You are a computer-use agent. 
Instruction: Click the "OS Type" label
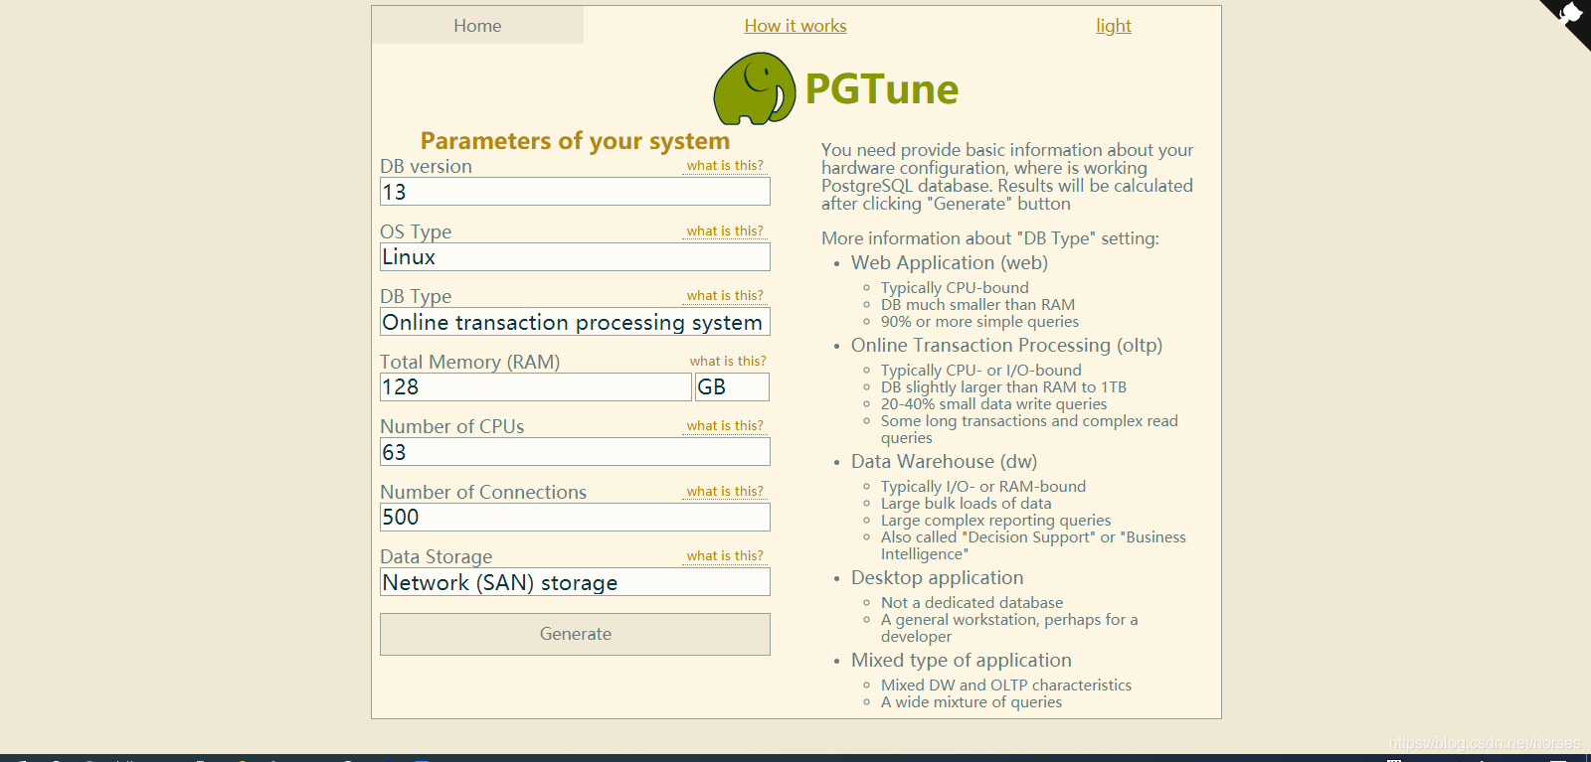coord(416,231)
